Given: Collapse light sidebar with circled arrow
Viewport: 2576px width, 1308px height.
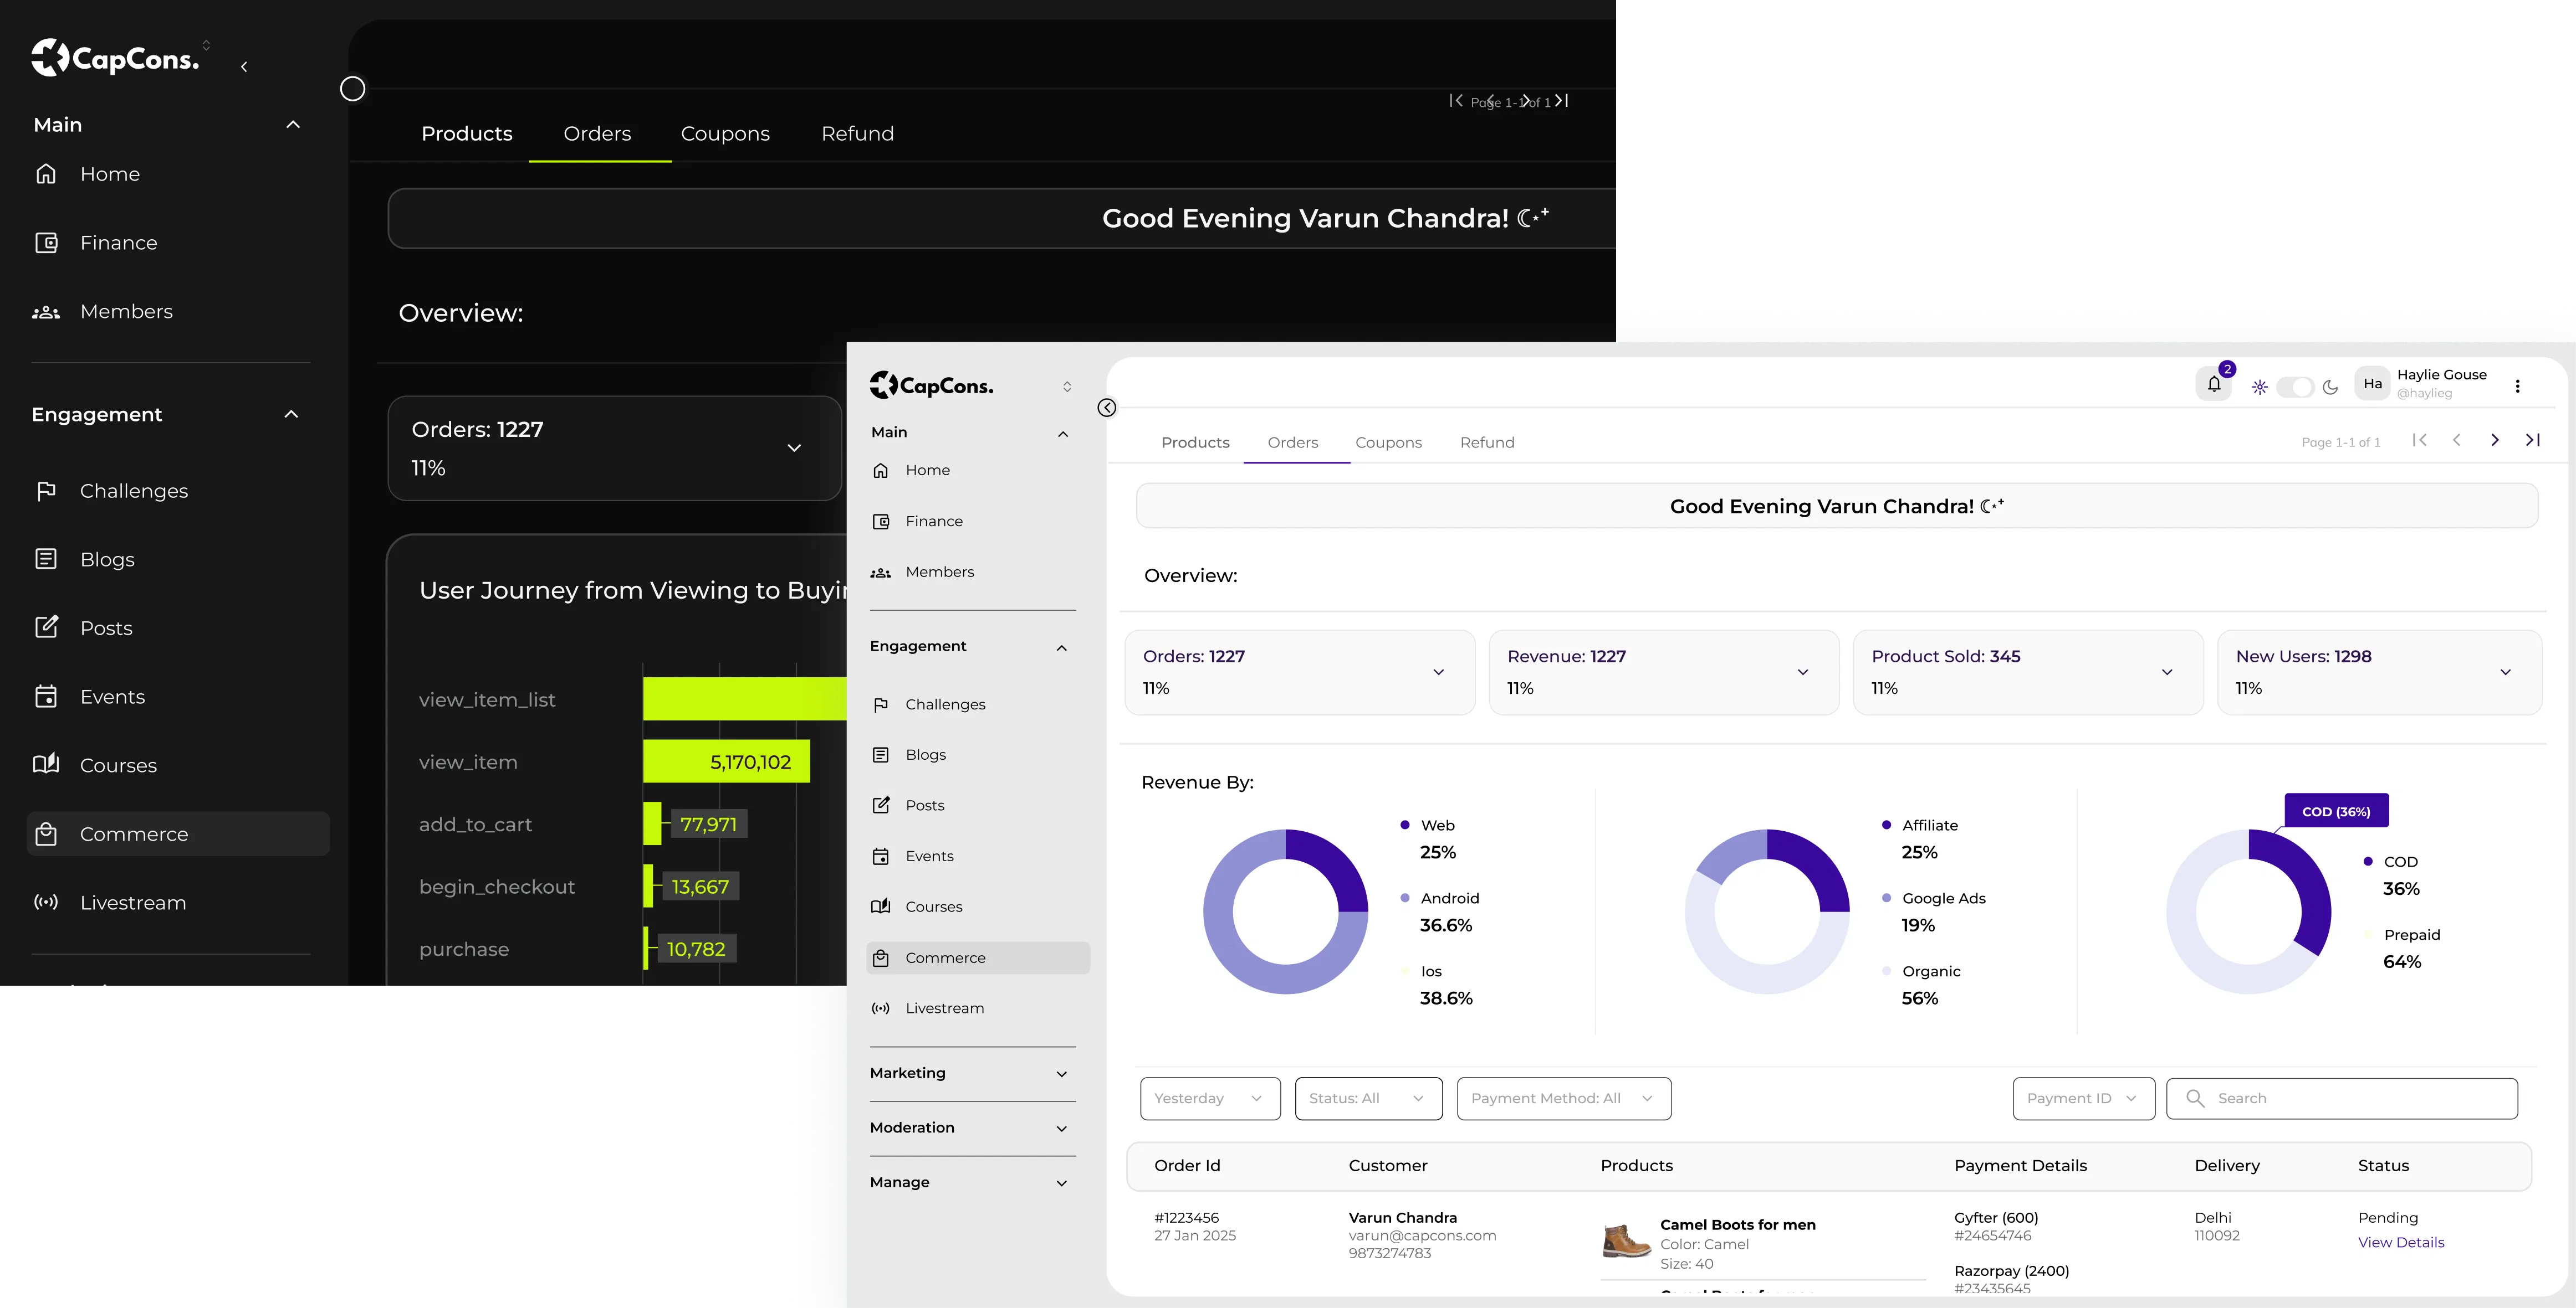Looking at the screenshot, I should tap(1107, 408).
